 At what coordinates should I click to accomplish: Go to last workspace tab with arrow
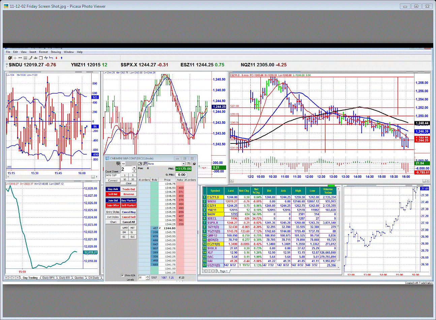(x=18, y=278)
